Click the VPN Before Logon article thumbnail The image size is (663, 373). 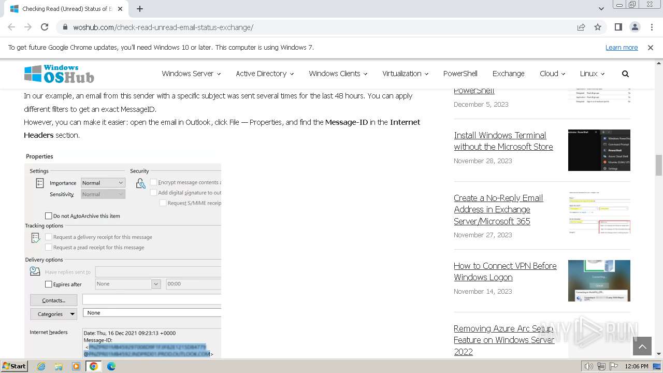coord(599,281)
